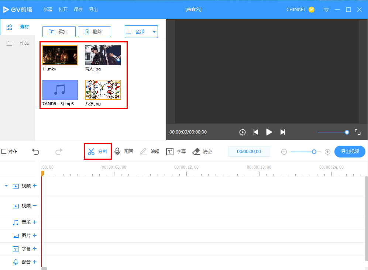This screenshot has width=368, height=270.
Task: Toggle fullscreen preview
Action: 357,132
